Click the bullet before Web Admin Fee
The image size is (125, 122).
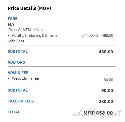(8, 78)
